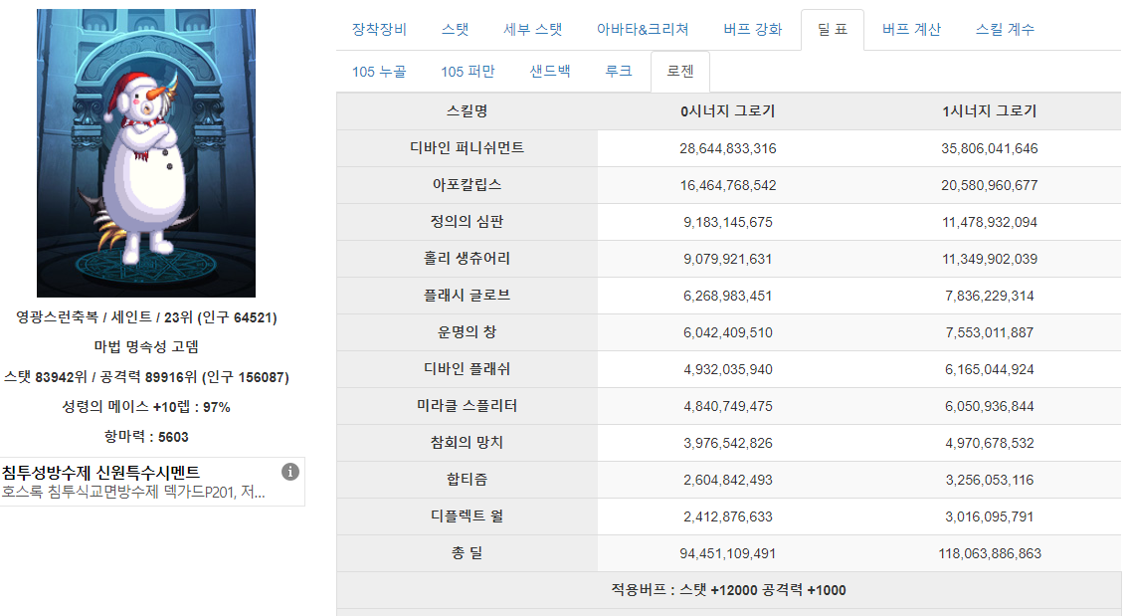1129x616 pixels.
Task: Click the total value 118,063,886,863
Action: tap(990, 553)
